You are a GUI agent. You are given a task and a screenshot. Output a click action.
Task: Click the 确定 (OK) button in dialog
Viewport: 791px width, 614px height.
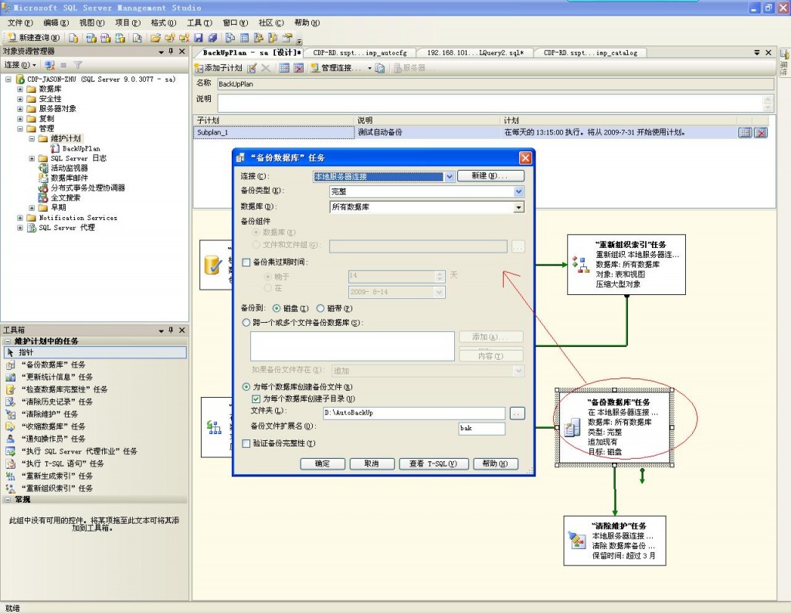pos(323,463)
